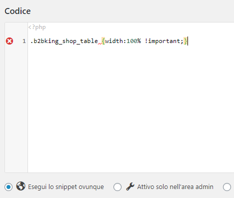This screenshot has width=234, height=198.
Task: Place cursor in '.b2bking_shop_table' selector text
Action: click(64, 41)
